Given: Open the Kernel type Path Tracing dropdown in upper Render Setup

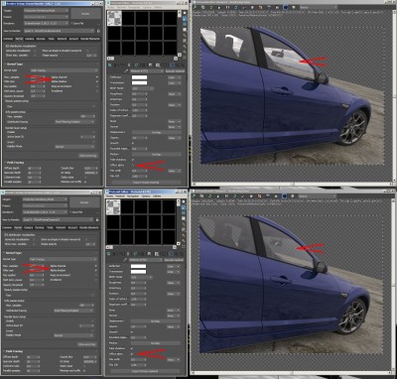Looking at the screenshot, I should click(65, 70).
